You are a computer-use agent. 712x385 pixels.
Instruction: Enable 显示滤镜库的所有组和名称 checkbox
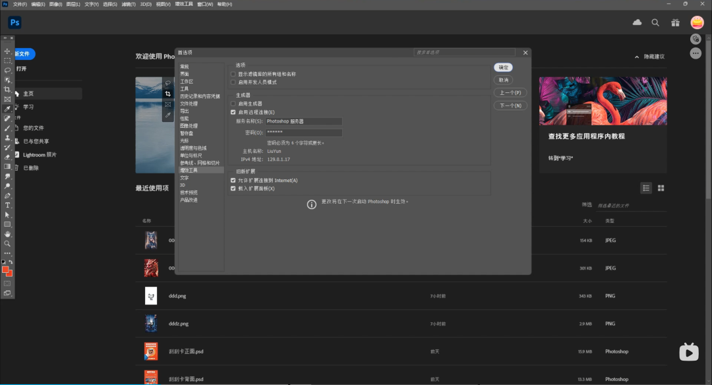tap(233, 74)
